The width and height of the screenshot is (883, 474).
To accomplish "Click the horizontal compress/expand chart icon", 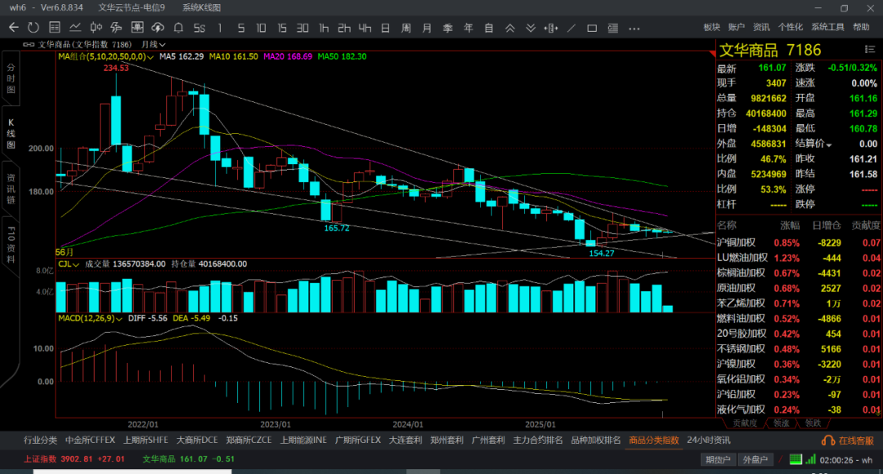I will (x=551, y=28).
